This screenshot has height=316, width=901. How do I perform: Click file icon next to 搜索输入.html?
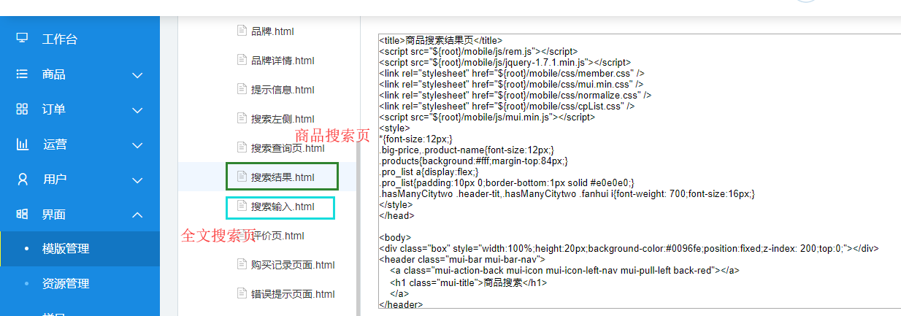pos(242,205)
